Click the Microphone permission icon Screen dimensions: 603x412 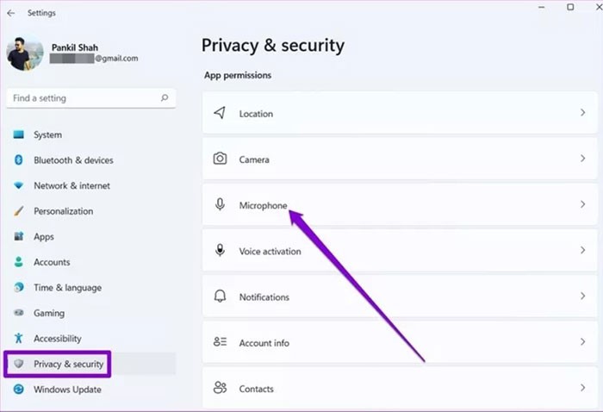click(220, 205)
